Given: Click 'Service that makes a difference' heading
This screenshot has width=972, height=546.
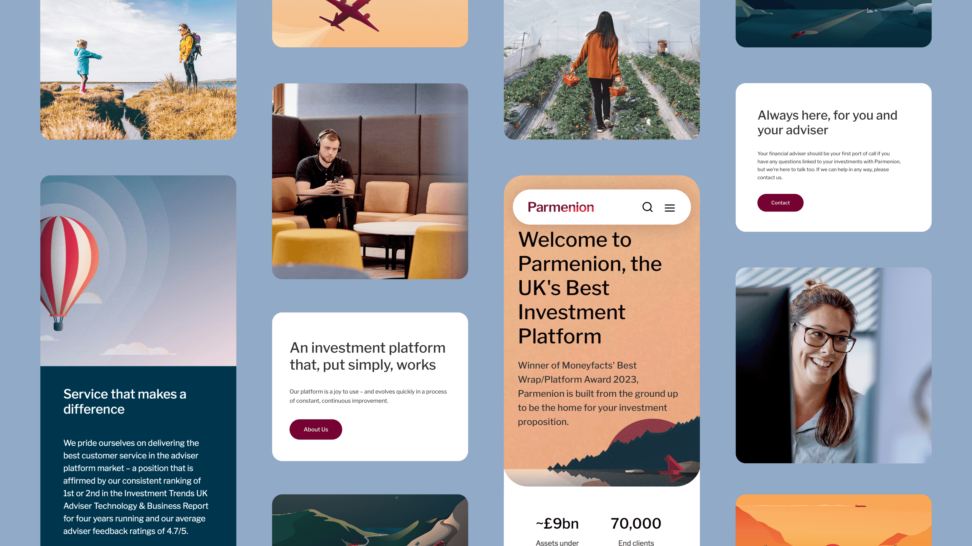Looking at the screenshot, I should (125, 402).
